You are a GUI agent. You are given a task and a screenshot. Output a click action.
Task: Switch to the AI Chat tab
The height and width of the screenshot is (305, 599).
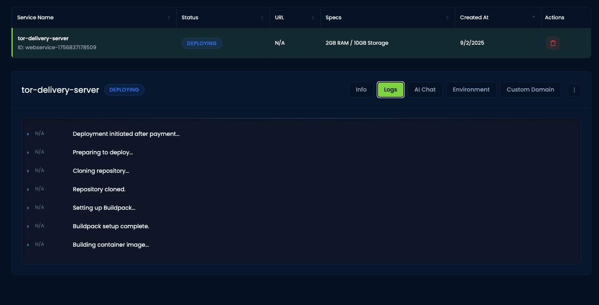pyautogui.click(x=425, y=89)
